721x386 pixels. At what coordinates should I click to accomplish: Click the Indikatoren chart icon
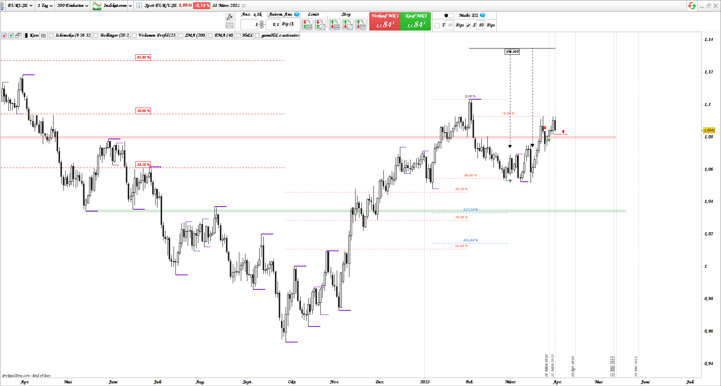point(97,6)
